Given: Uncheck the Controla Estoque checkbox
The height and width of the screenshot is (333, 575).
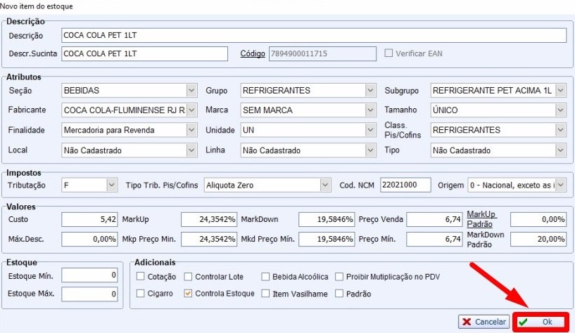Looking at the screenshot, I should pyautogui.click(x=188, y=294).
